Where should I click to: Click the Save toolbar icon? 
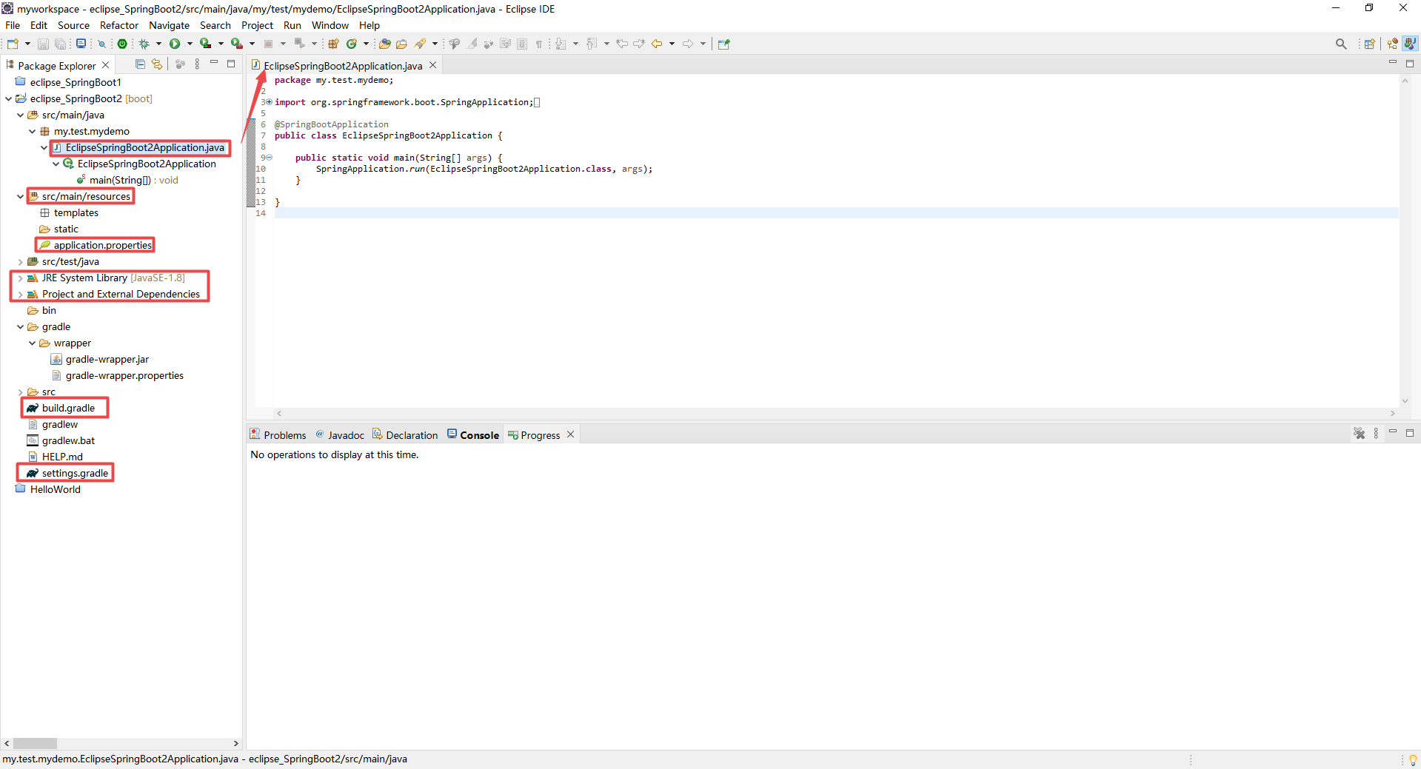[43, 44]
